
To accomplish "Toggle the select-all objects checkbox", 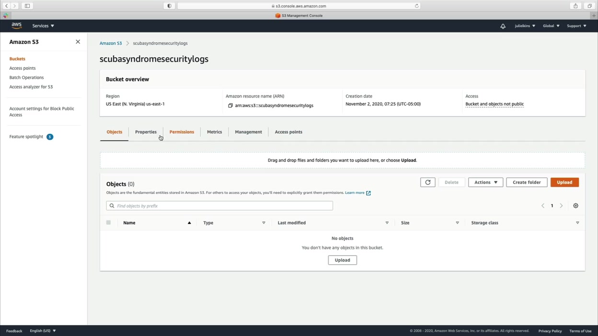I will (108, 223).
